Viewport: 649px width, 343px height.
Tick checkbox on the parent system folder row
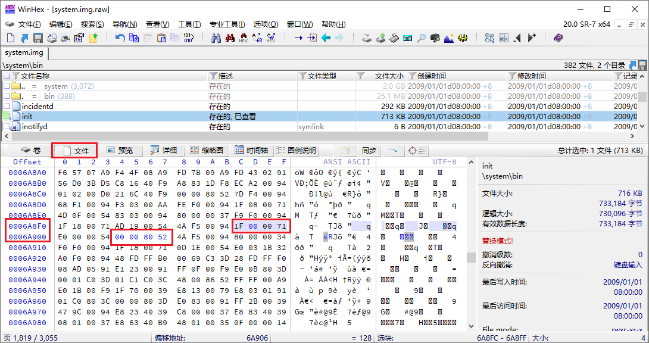[6, 86]
